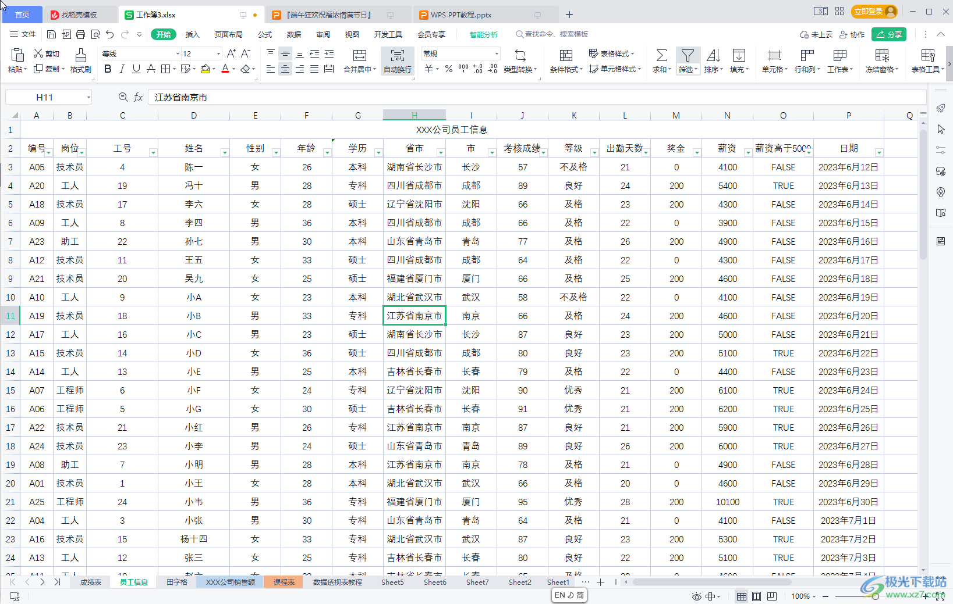The width and height of the screenshot is (953, 604).
Task: Open filter dropdown for 日期 column
Action: [879, 152]
